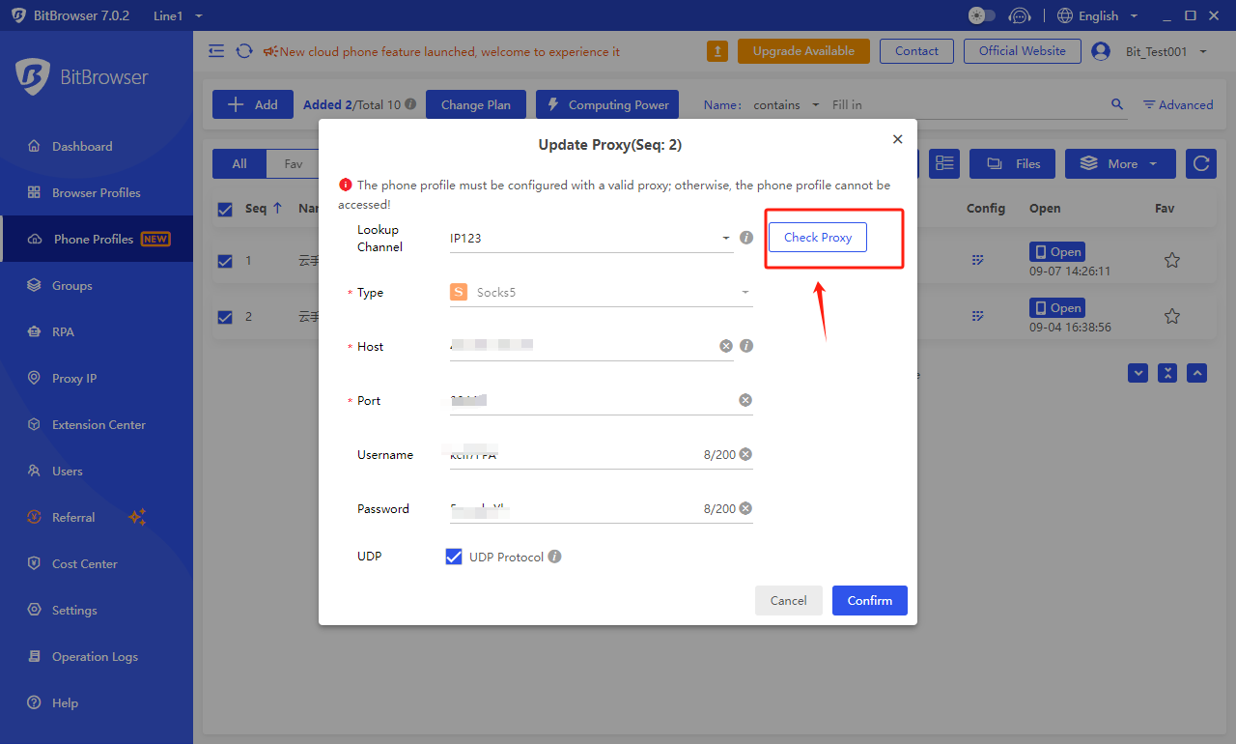Open Proxy IP in the sidebar
This screenshot has height=744, width=1236.
tap(74, 378)
